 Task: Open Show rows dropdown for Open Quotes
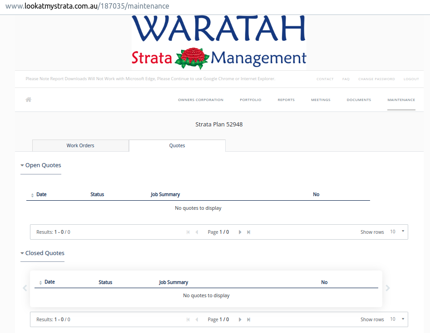(x=398, y=232)
